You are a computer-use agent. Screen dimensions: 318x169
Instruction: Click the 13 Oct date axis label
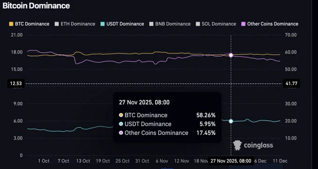coord(83,161)
